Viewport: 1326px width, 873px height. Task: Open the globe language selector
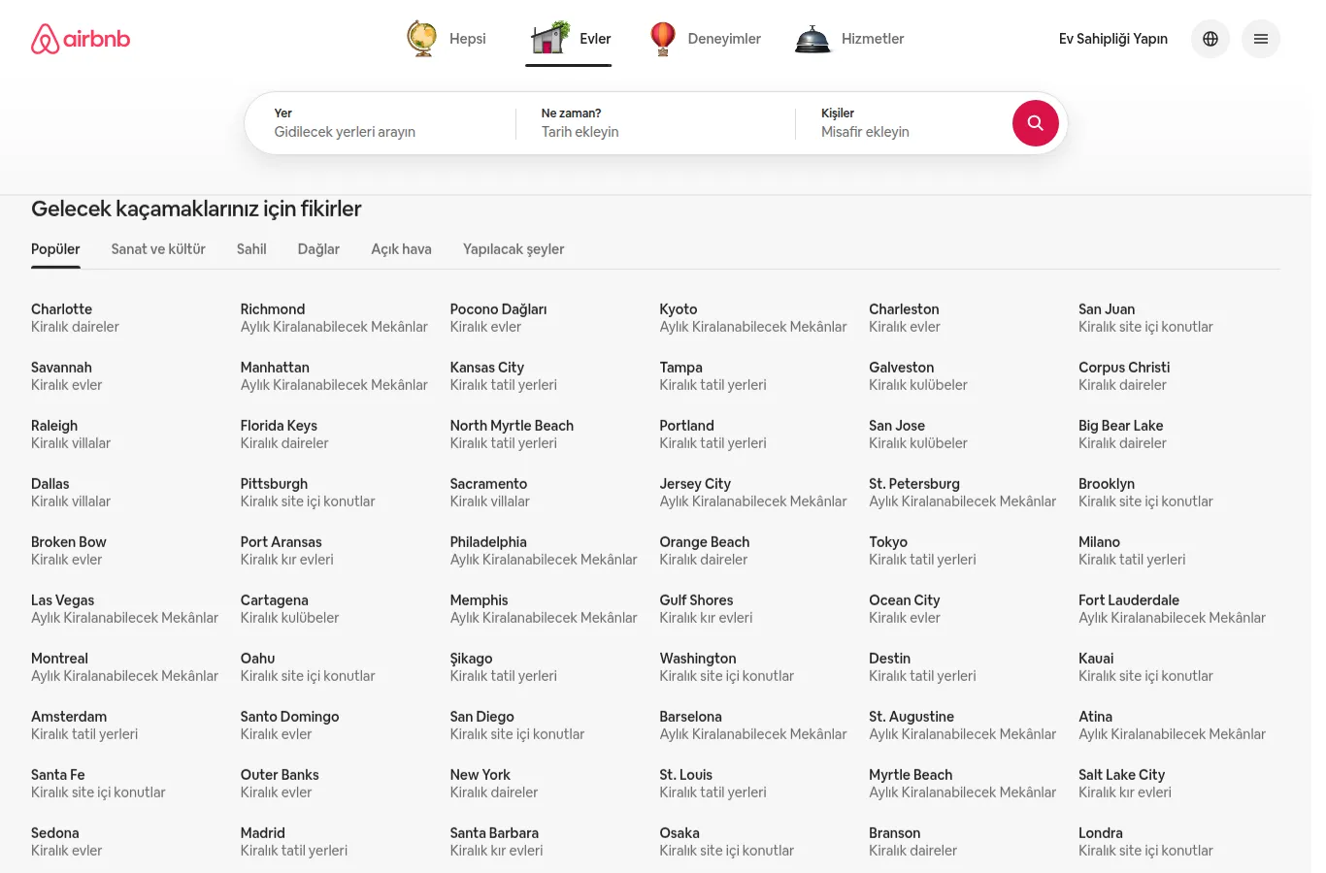click(x=1210, y=39)
